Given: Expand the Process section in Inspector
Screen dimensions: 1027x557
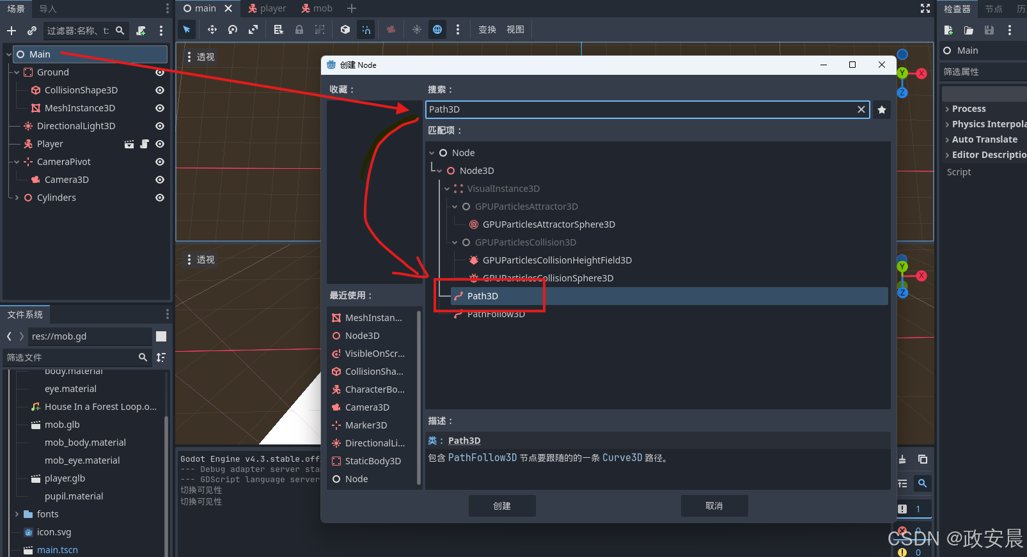Looking at the screenshot, I should pos(947,109).
